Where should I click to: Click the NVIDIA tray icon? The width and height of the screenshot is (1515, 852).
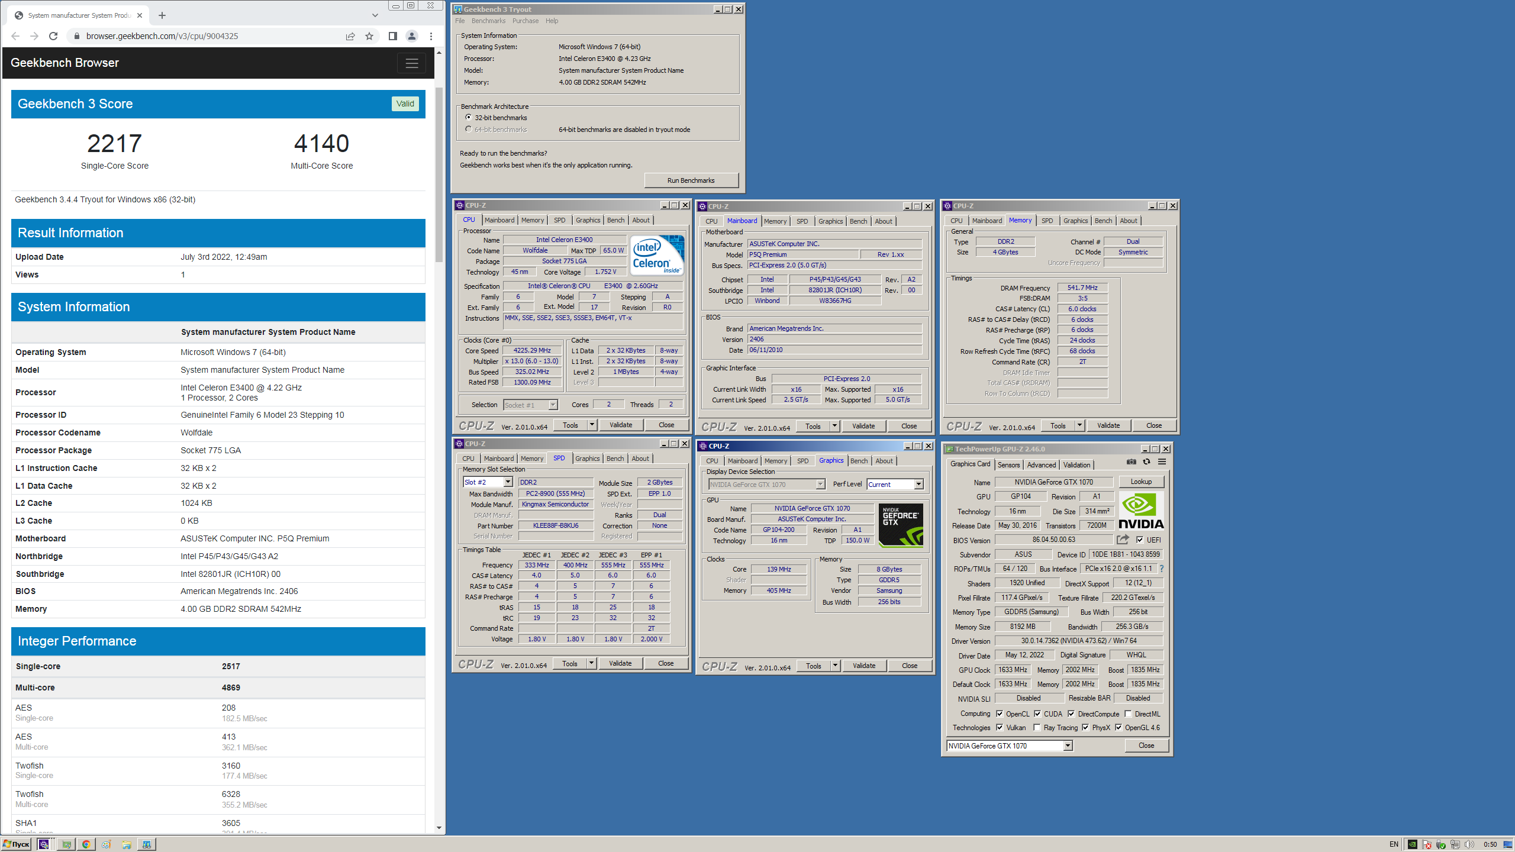[1413, 844]
